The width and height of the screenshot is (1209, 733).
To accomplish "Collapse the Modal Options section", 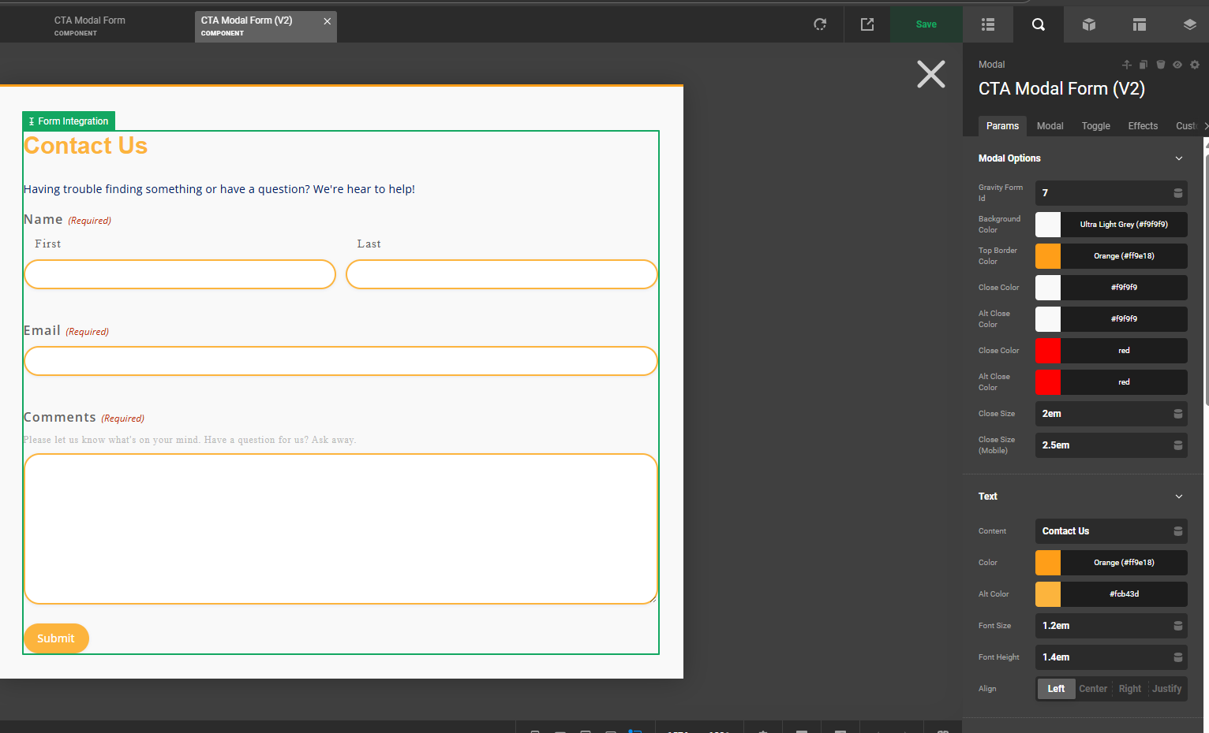I will click(1178, 158).
